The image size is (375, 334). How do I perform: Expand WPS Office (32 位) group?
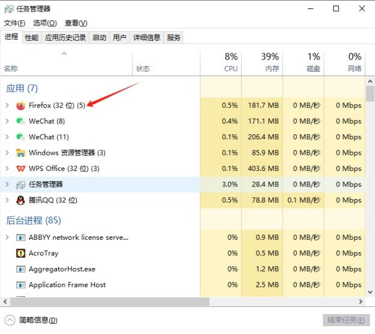point(7,168)
